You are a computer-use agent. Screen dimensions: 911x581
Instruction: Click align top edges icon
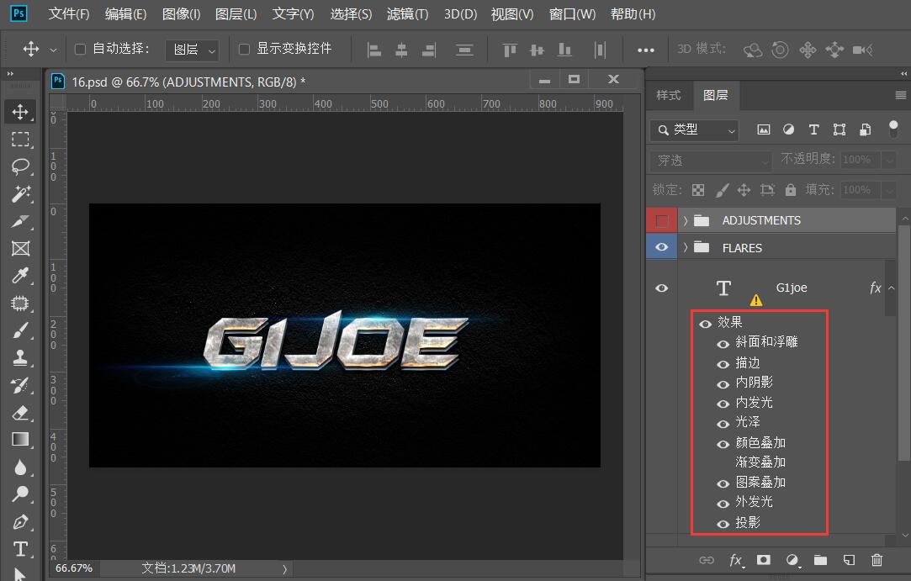pyautogui.click(x=510, y=50)
